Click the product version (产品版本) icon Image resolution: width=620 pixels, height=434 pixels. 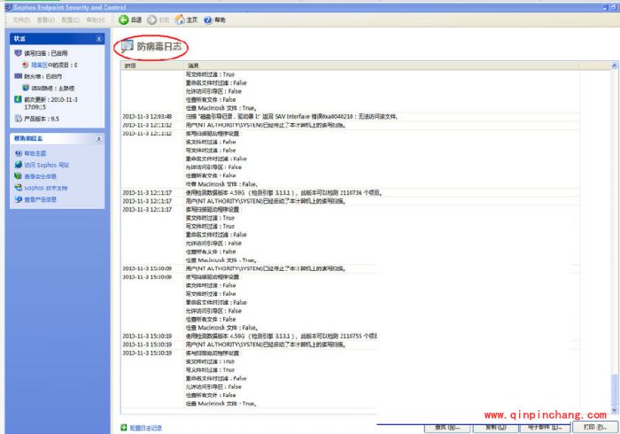(18, 119)
